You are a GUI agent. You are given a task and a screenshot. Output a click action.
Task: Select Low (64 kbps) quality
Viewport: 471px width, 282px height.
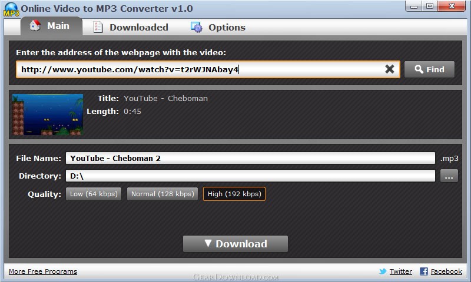tap(94, 194)
